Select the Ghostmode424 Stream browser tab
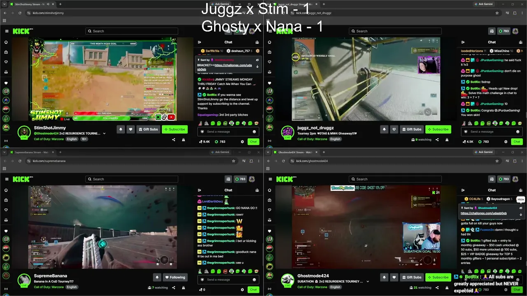 tap(296, 152)
